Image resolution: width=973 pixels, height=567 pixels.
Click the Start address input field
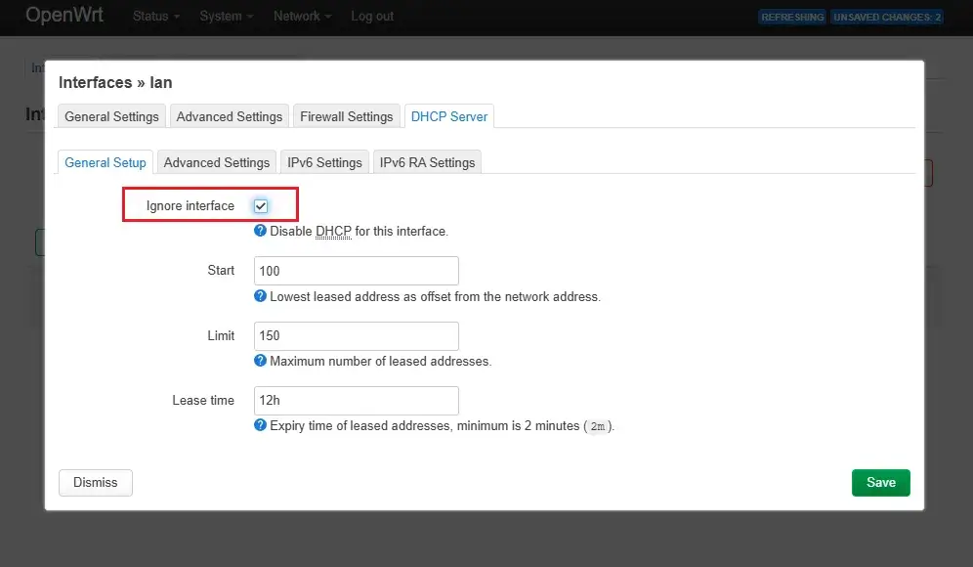(x=356, y=271)
